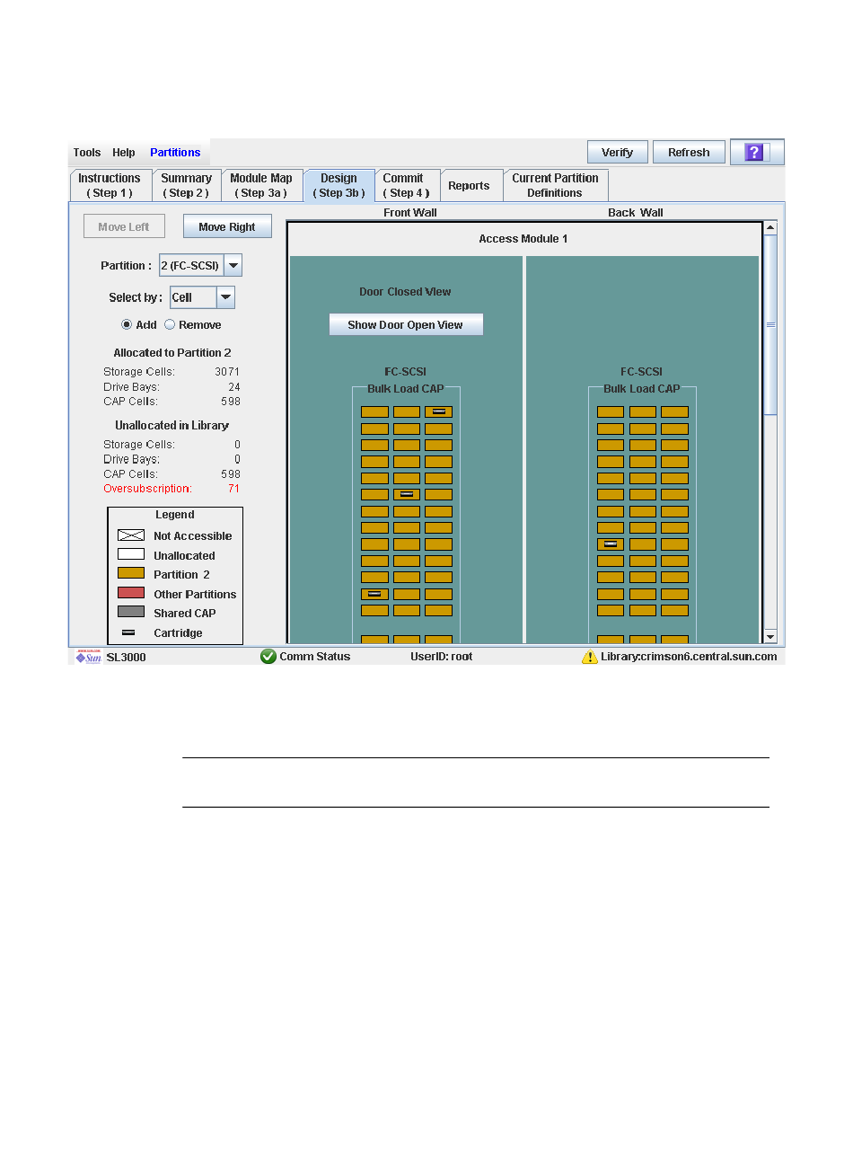
Task: Open the Help menu
Action: click(x=124, y=153)
